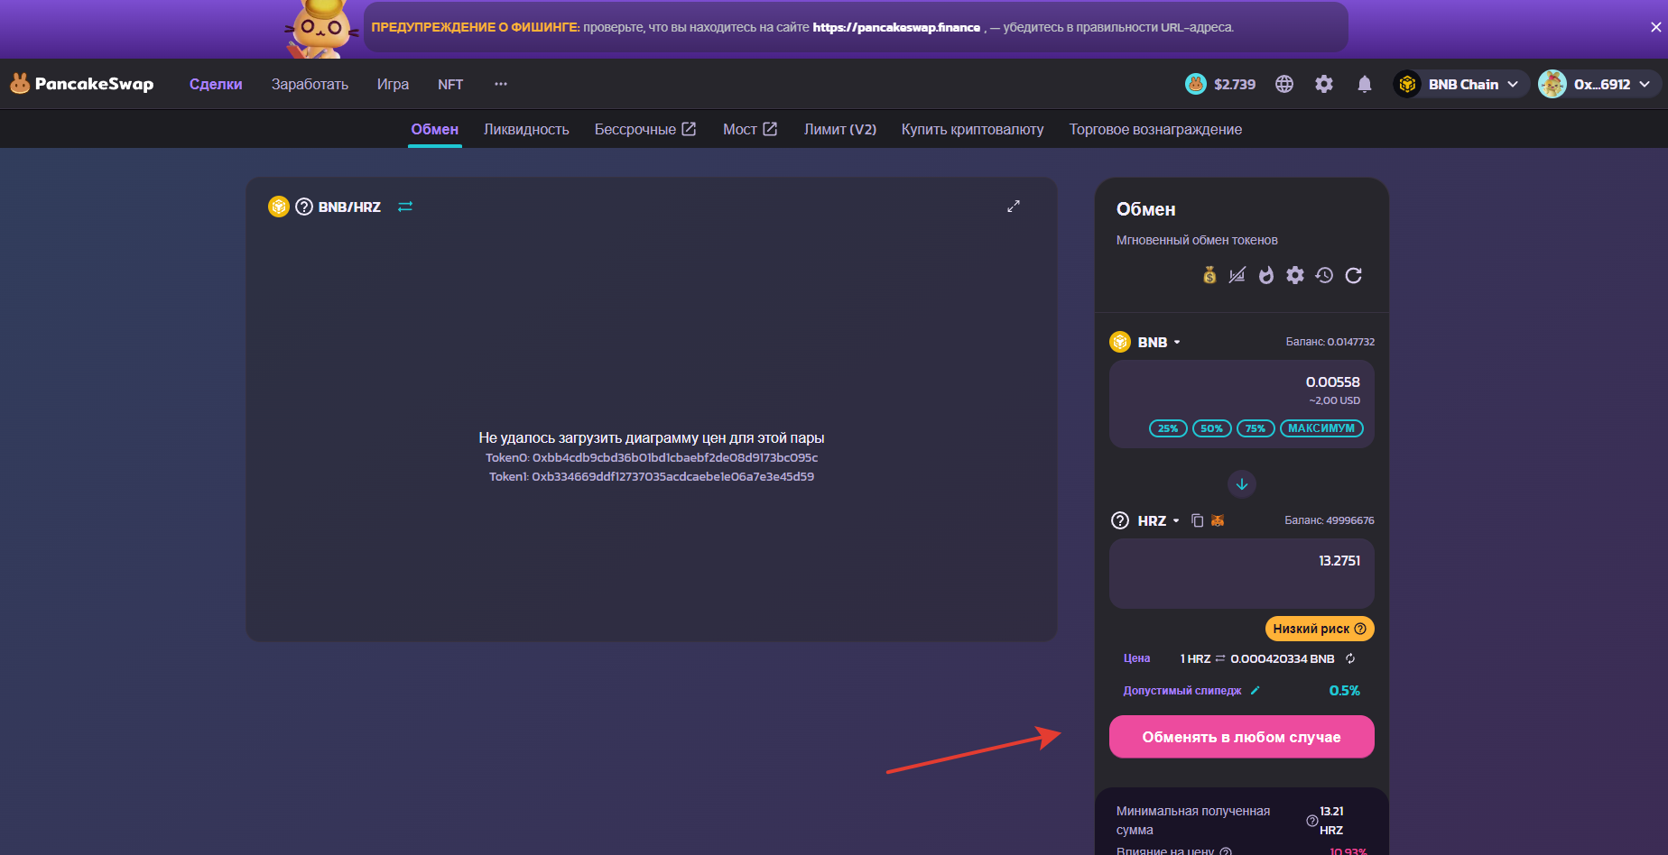
Task: Click the Низкий риск badge
Action: pyautogui.click(x=1320, y=629)
